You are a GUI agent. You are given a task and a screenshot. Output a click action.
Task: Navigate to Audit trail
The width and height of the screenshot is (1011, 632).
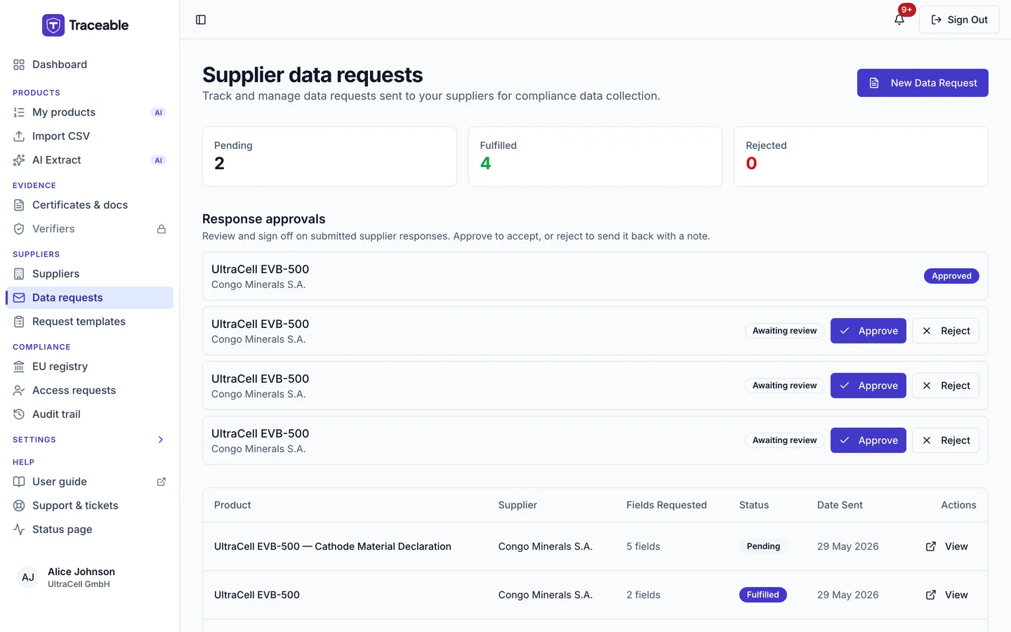(x=89, y=414)
